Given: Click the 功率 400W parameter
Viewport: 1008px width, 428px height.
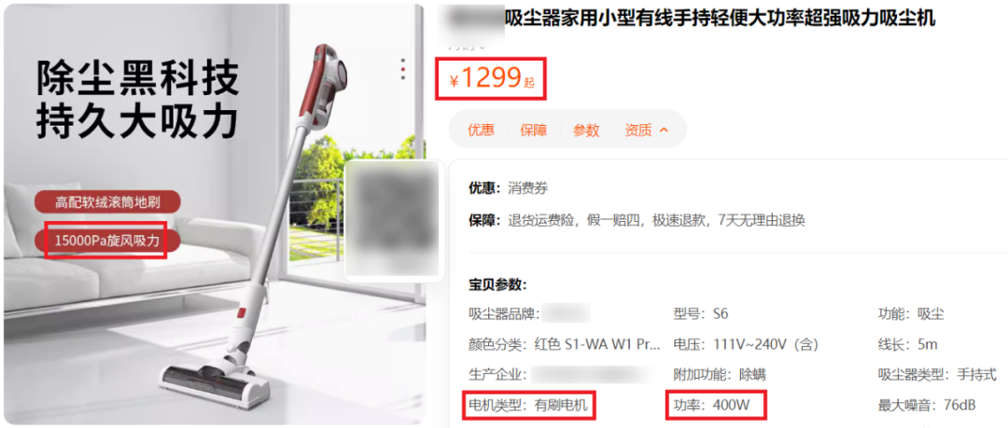Looking at the screenshot, I should coord(718,405).
